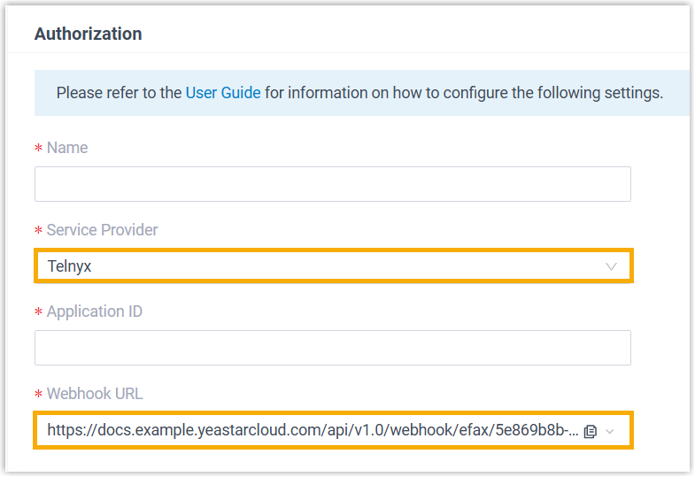The image size is (695, 477).
Task: Expand the Service Provider dropdown arrow
Action: (x=611, y=266)
